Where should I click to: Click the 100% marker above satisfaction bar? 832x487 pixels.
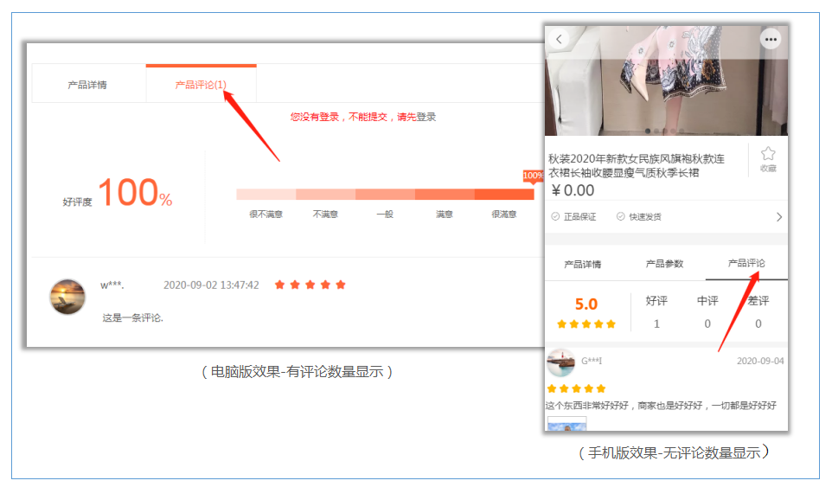coord(534,176)
